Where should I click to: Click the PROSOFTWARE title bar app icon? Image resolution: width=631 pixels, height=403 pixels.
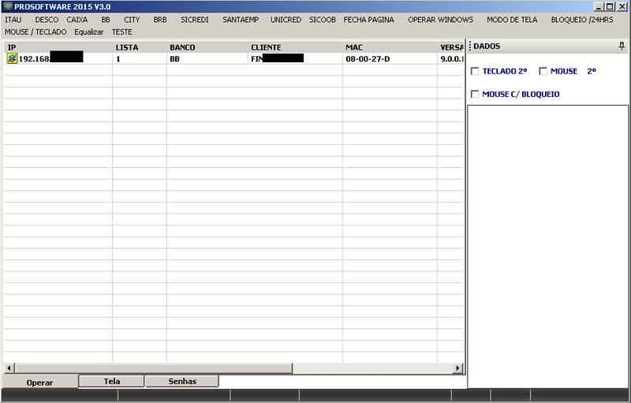(x=7, y=6)
